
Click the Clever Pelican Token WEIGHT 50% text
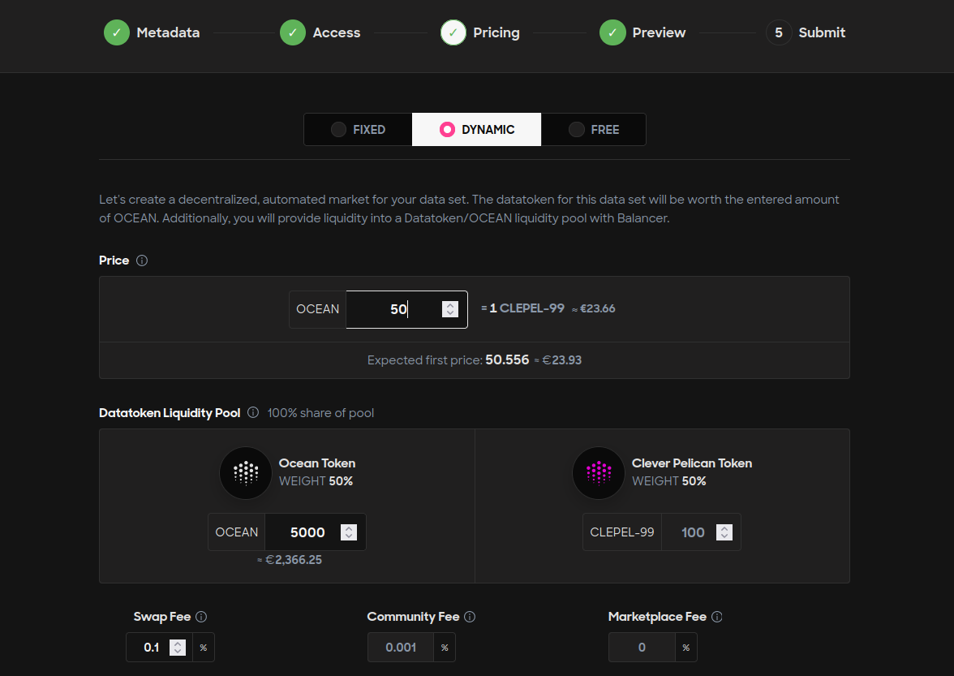tap(668, 481)
